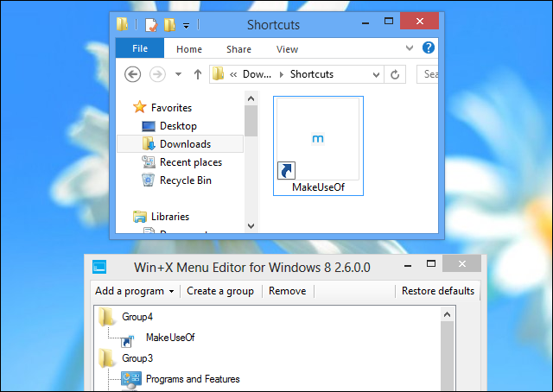Expand the address bar history dropdown
The image size is (553, 392).
click(373, 74)
